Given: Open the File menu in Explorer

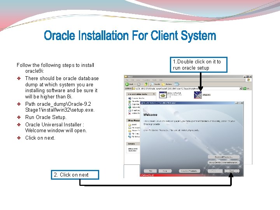Looking at the screenshot, I should (127, 80).
